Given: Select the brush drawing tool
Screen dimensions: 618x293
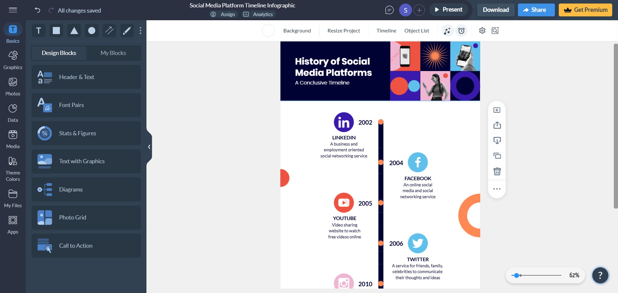Looking at the screenshot, I should pyautogui.click(x=127, y=31).
